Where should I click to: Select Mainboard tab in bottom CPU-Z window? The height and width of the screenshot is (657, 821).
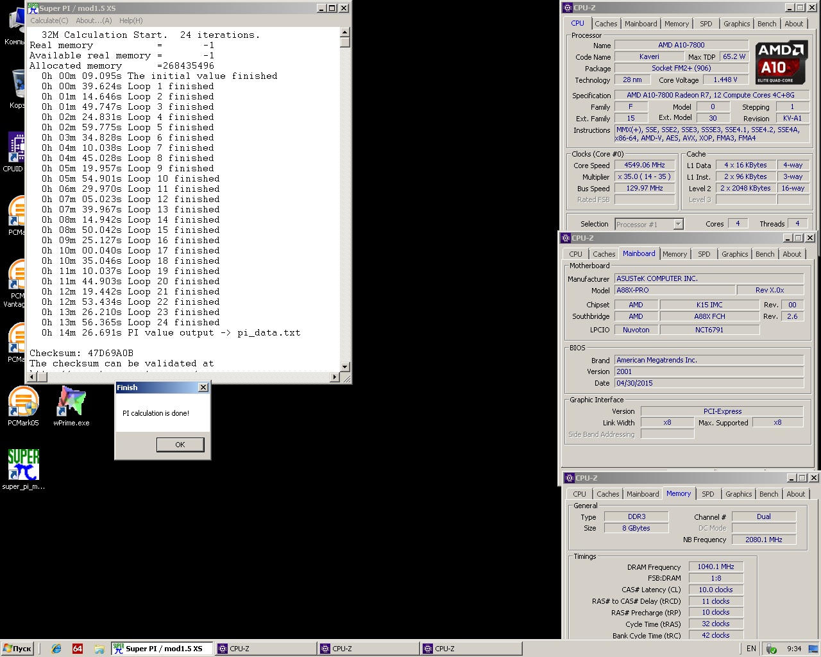pos(643,494)
